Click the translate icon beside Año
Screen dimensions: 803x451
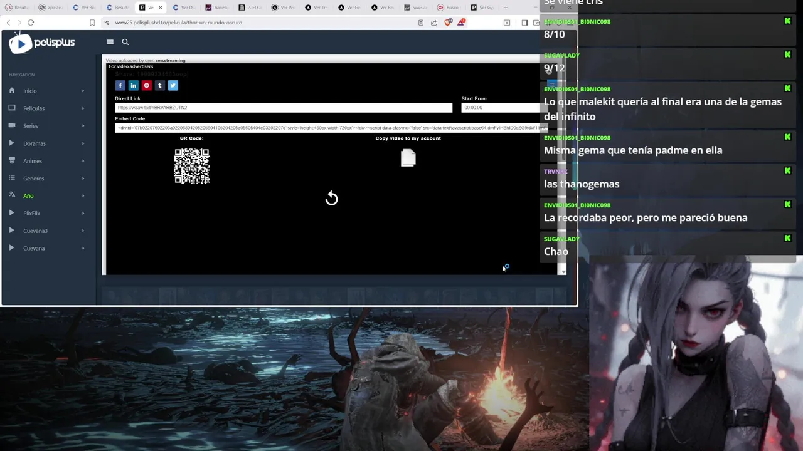click(12, 195)
